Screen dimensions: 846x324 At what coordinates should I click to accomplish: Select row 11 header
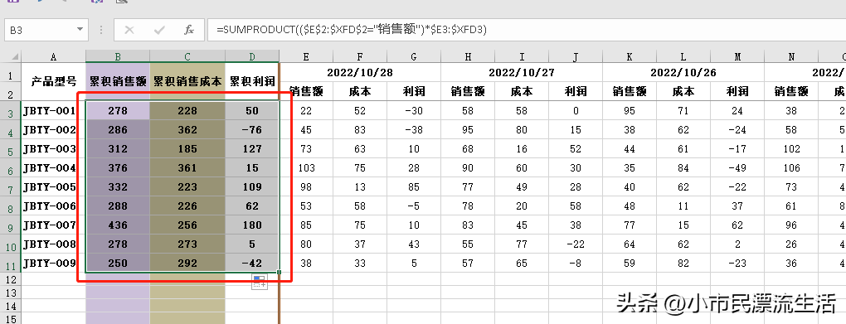click(10, 264)
